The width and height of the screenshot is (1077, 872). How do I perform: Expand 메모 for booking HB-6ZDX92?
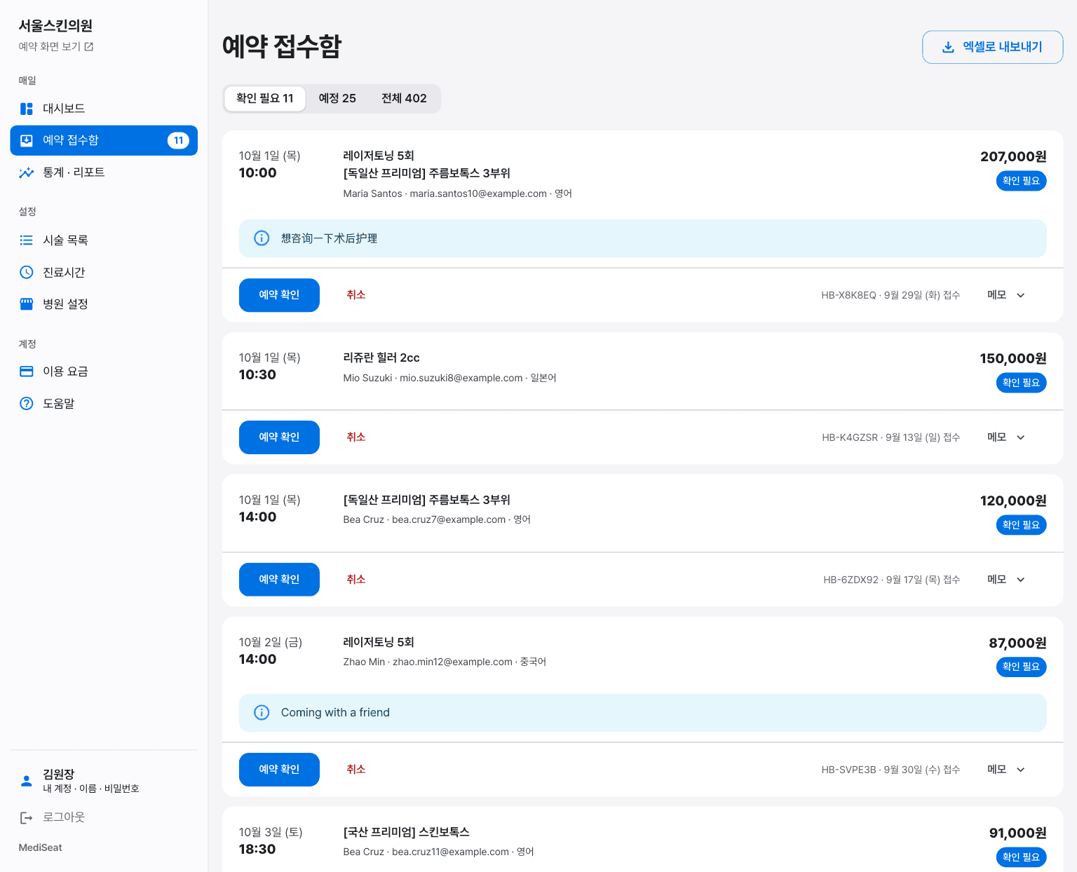tap(1006, 580)
